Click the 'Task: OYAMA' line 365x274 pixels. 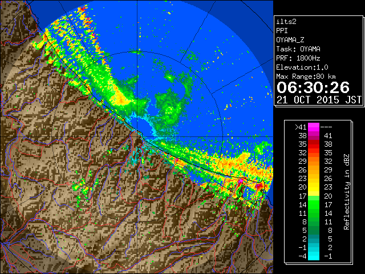coord(298,49)
